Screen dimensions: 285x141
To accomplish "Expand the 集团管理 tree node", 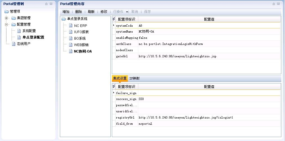I will pyautogui.click(x=6, y=18).
